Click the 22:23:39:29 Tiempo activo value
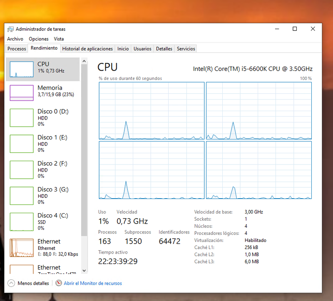333x301 pixels. pyautogui.click(x=118, y=261)
